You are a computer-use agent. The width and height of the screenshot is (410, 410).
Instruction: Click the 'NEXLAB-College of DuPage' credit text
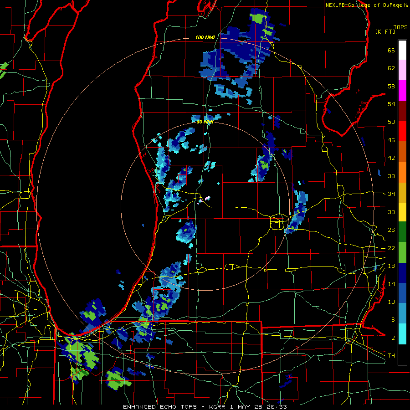click(x=364, y=5)
